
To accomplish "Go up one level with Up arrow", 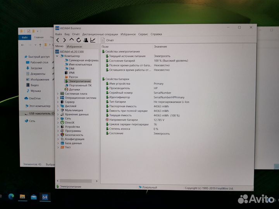I will point(72,40).
